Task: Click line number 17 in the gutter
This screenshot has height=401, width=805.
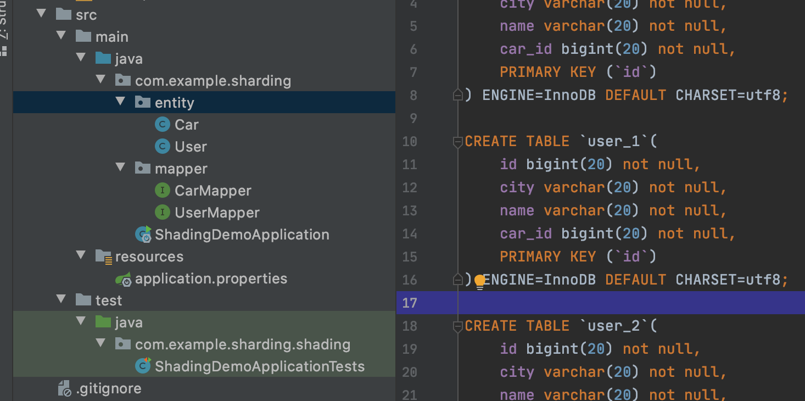Action: pos(410,303)
